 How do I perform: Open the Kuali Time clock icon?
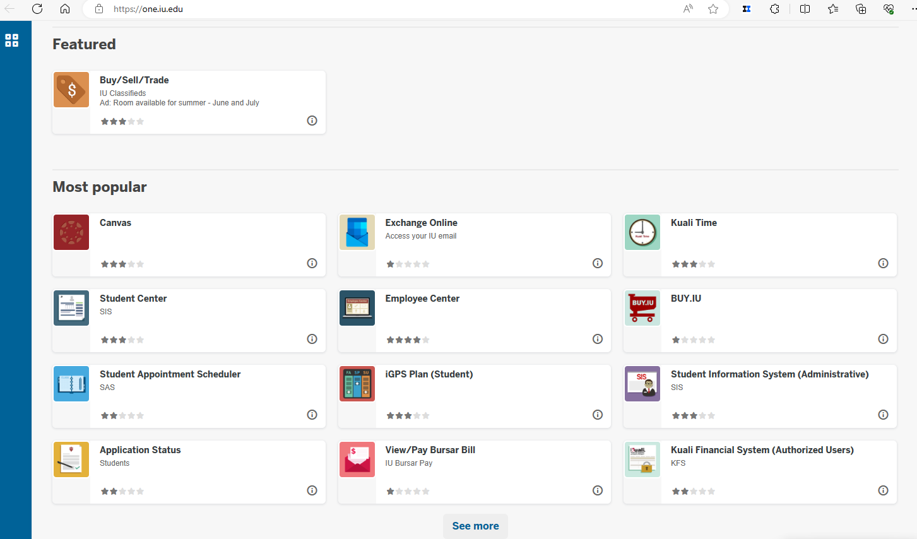pos(642,232)
